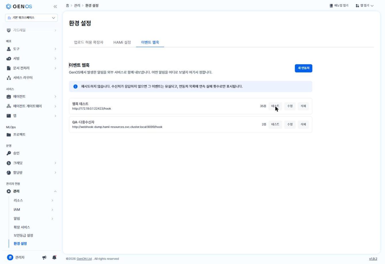The width and height of the screenshot is (385, 264).
Task: Click the 프로젝트 folder icon
Action: tap(9, 135)
